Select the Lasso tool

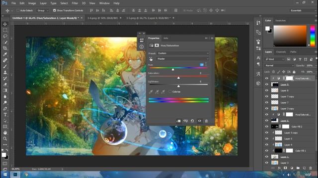pyautogui.click(x=5, y=36)
